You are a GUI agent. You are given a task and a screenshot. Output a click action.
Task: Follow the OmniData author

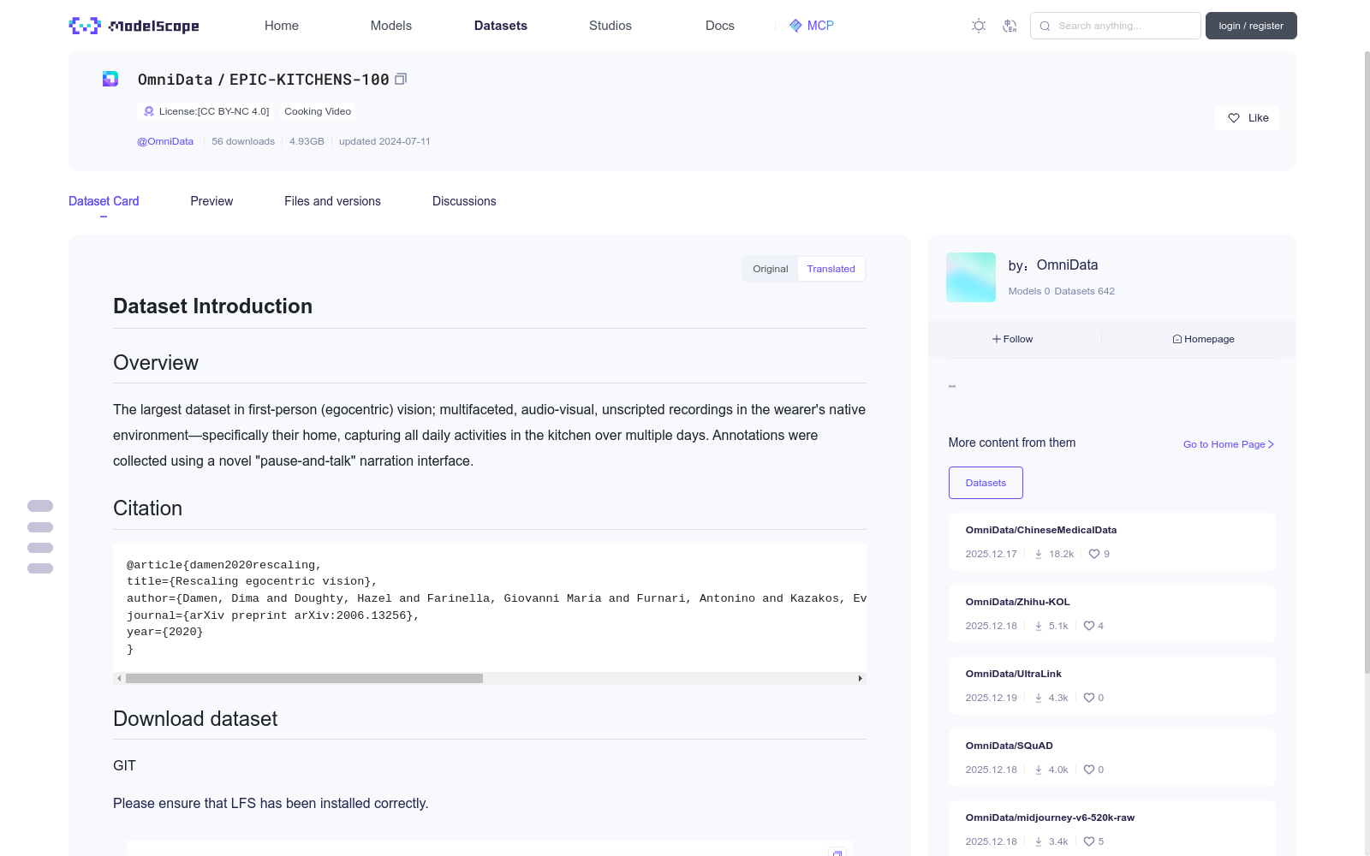pyautogui.click(x=1013, y=339)
